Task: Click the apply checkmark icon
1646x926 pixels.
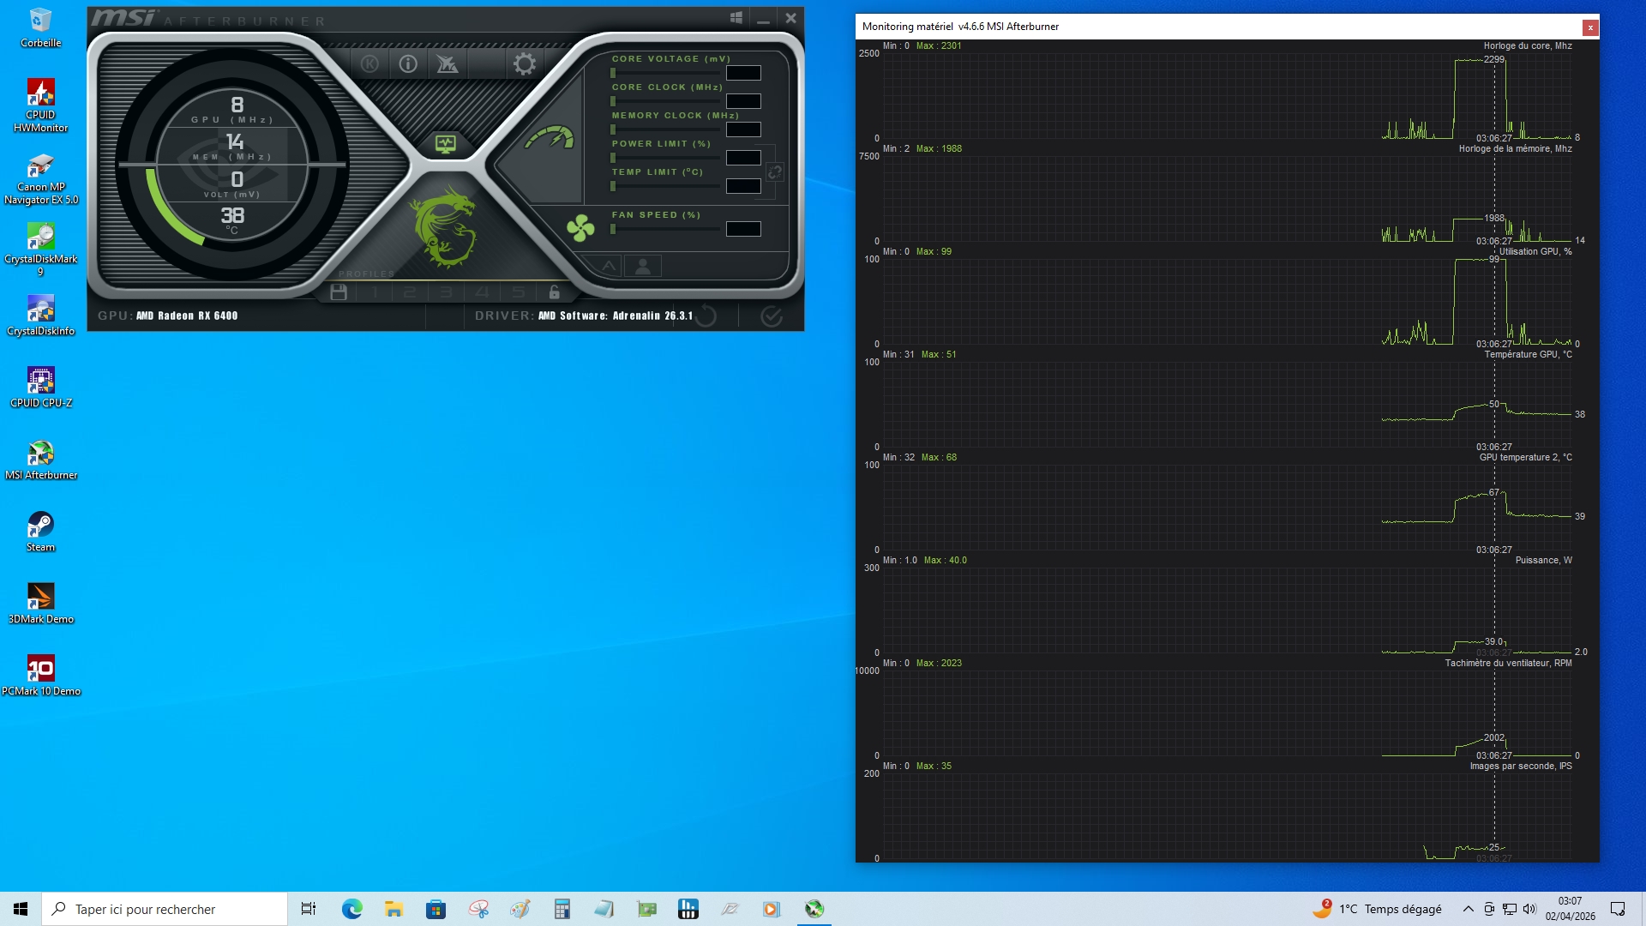Action: (x=771, y=316)
